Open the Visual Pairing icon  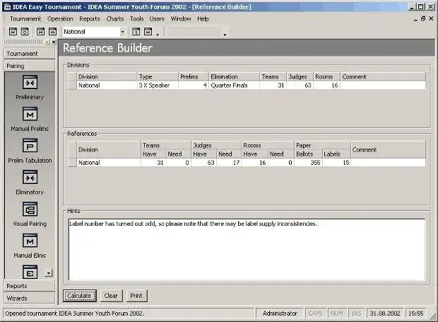30,209
